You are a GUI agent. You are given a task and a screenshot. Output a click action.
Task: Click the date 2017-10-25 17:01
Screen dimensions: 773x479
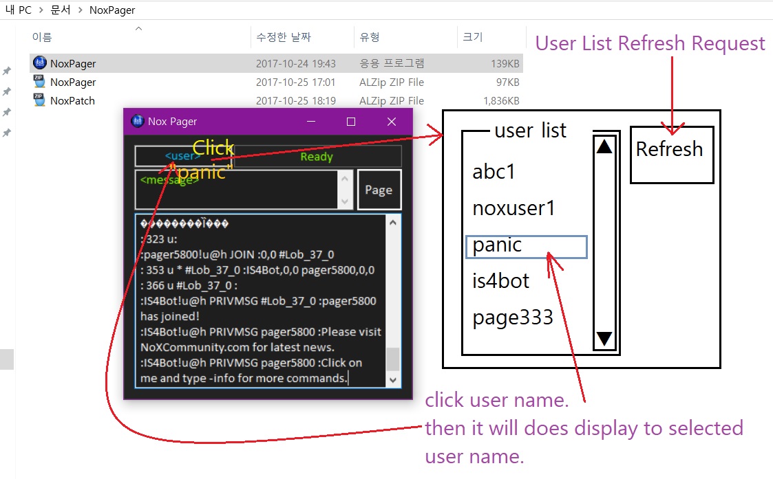pos(295,82)
